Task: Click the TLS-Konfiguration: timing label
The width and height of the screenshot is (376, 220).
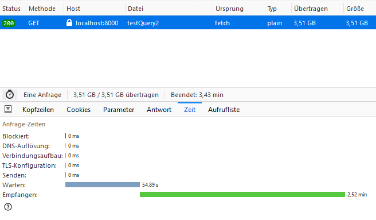Action: pos(29,165)
